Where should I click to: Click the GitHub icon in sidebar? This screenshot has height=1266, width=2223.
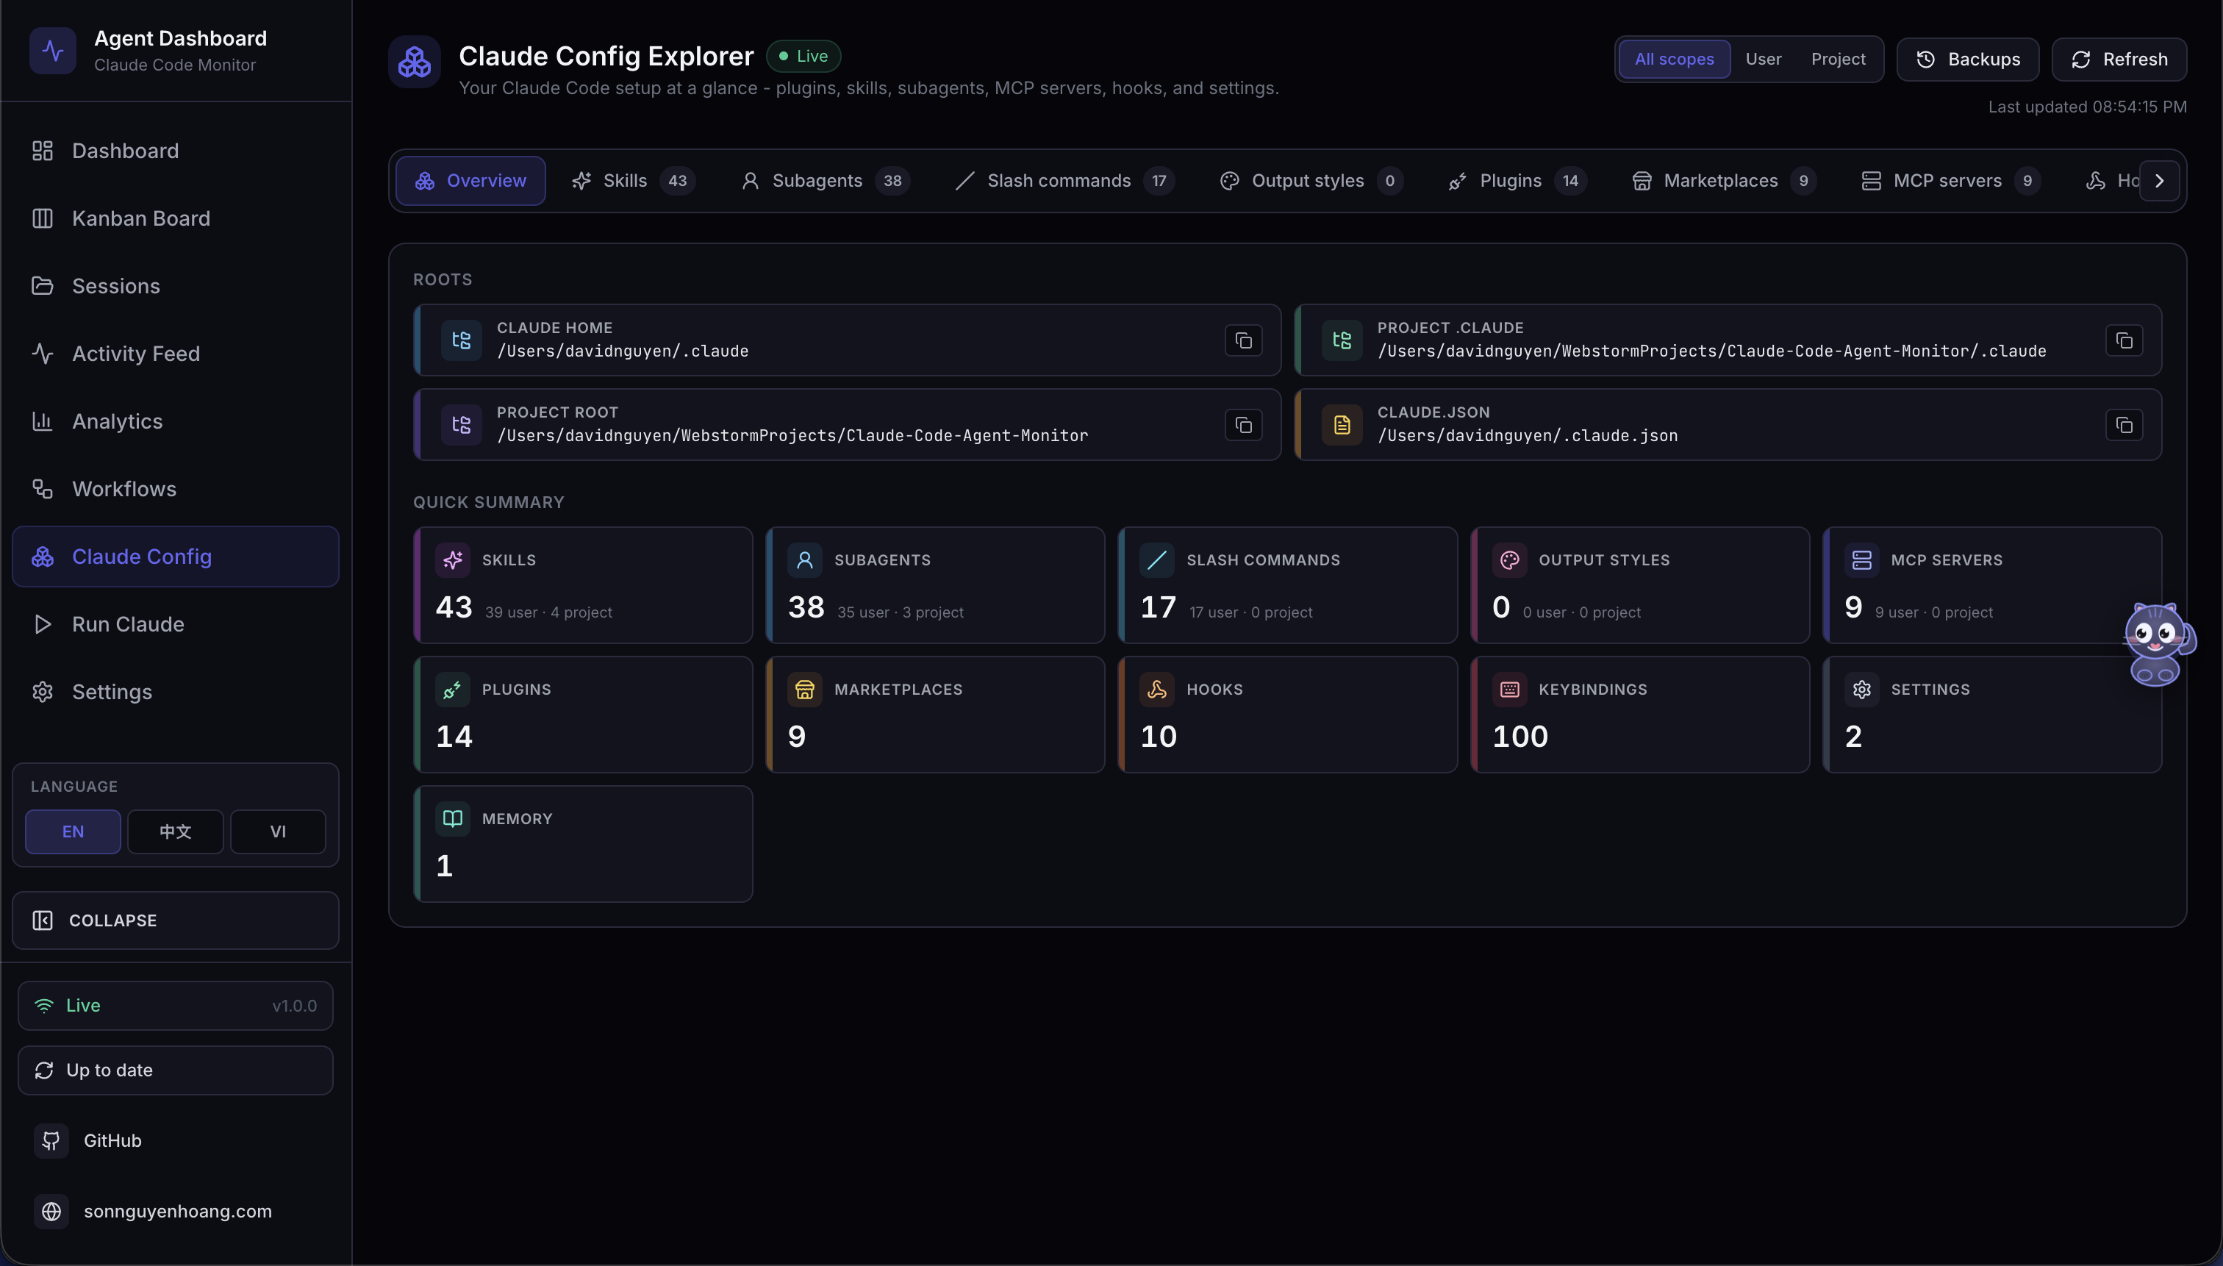coord(51,1141)
